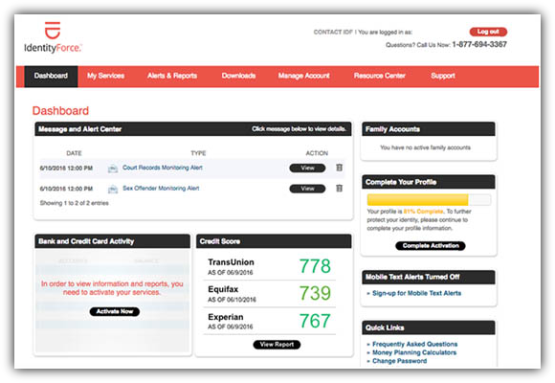Open Frequently Asked Questions link
The width and height of the screenshot is (555, 383).
(415, 344)
